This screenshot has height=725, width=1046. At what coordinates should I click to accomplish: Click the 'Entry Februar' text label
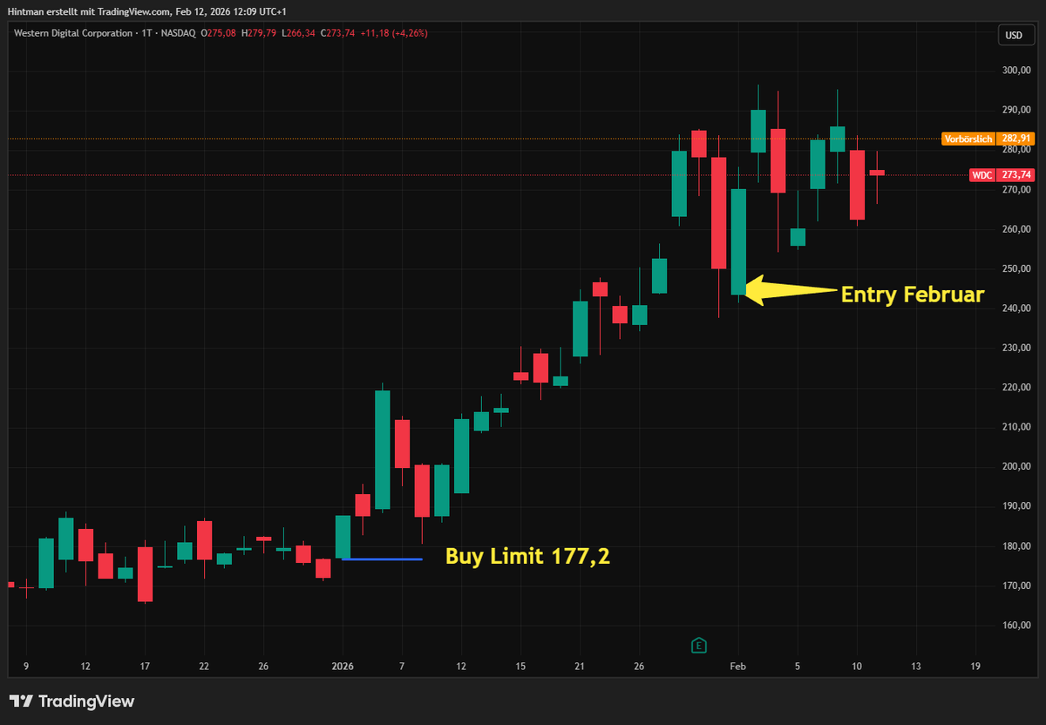click(x=913, y=295)
